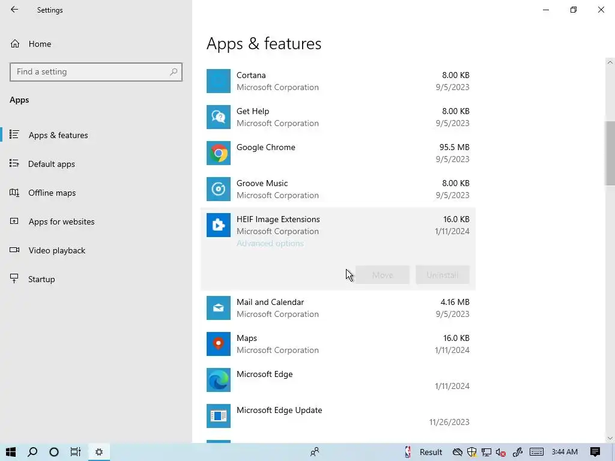Screen dimensions: 615x461
Task: Select the Google Chrome app name
Action: pyautogui.click(x=266, y=148)
